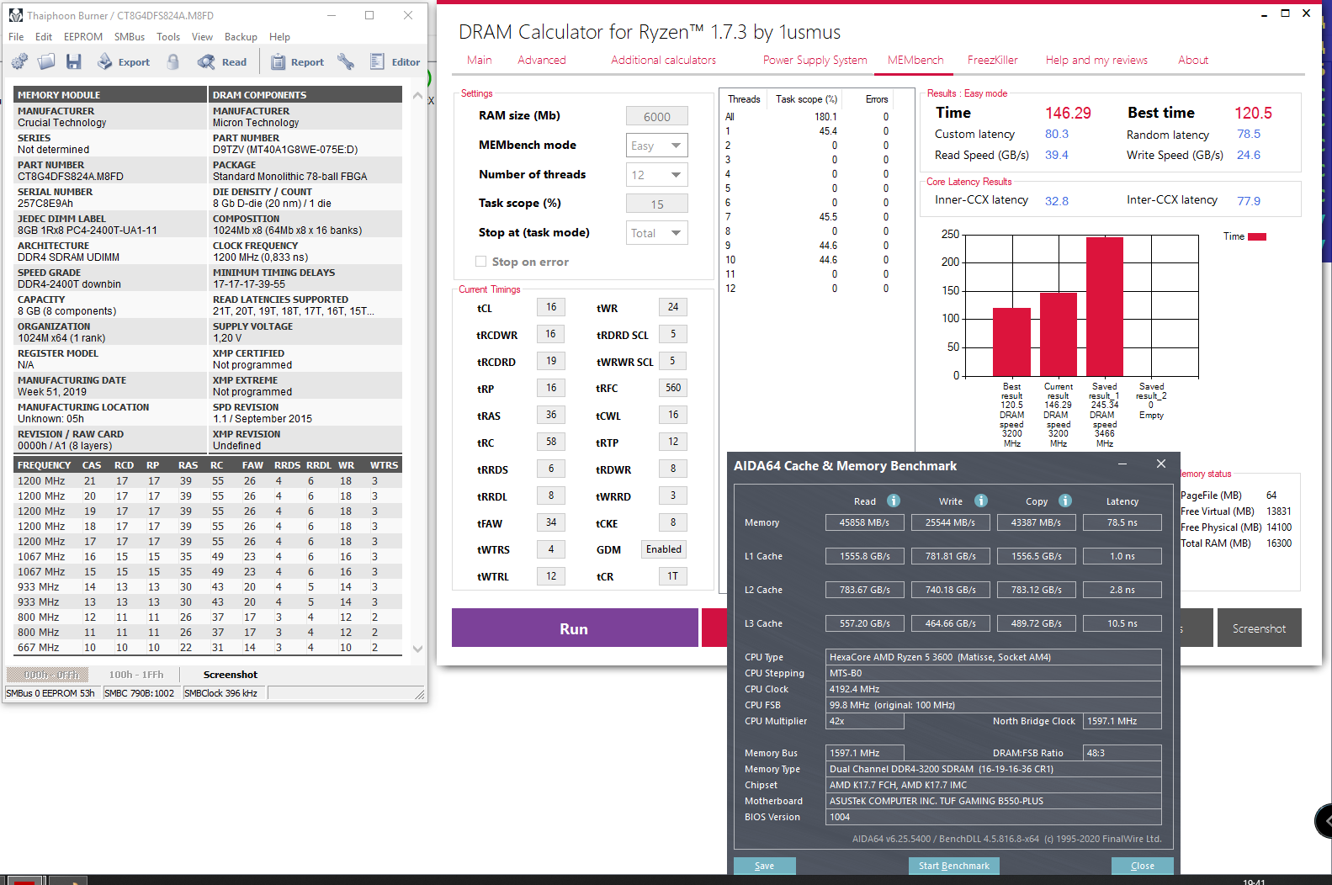Click the Start Benchmark button

click(x=954, y=866)
